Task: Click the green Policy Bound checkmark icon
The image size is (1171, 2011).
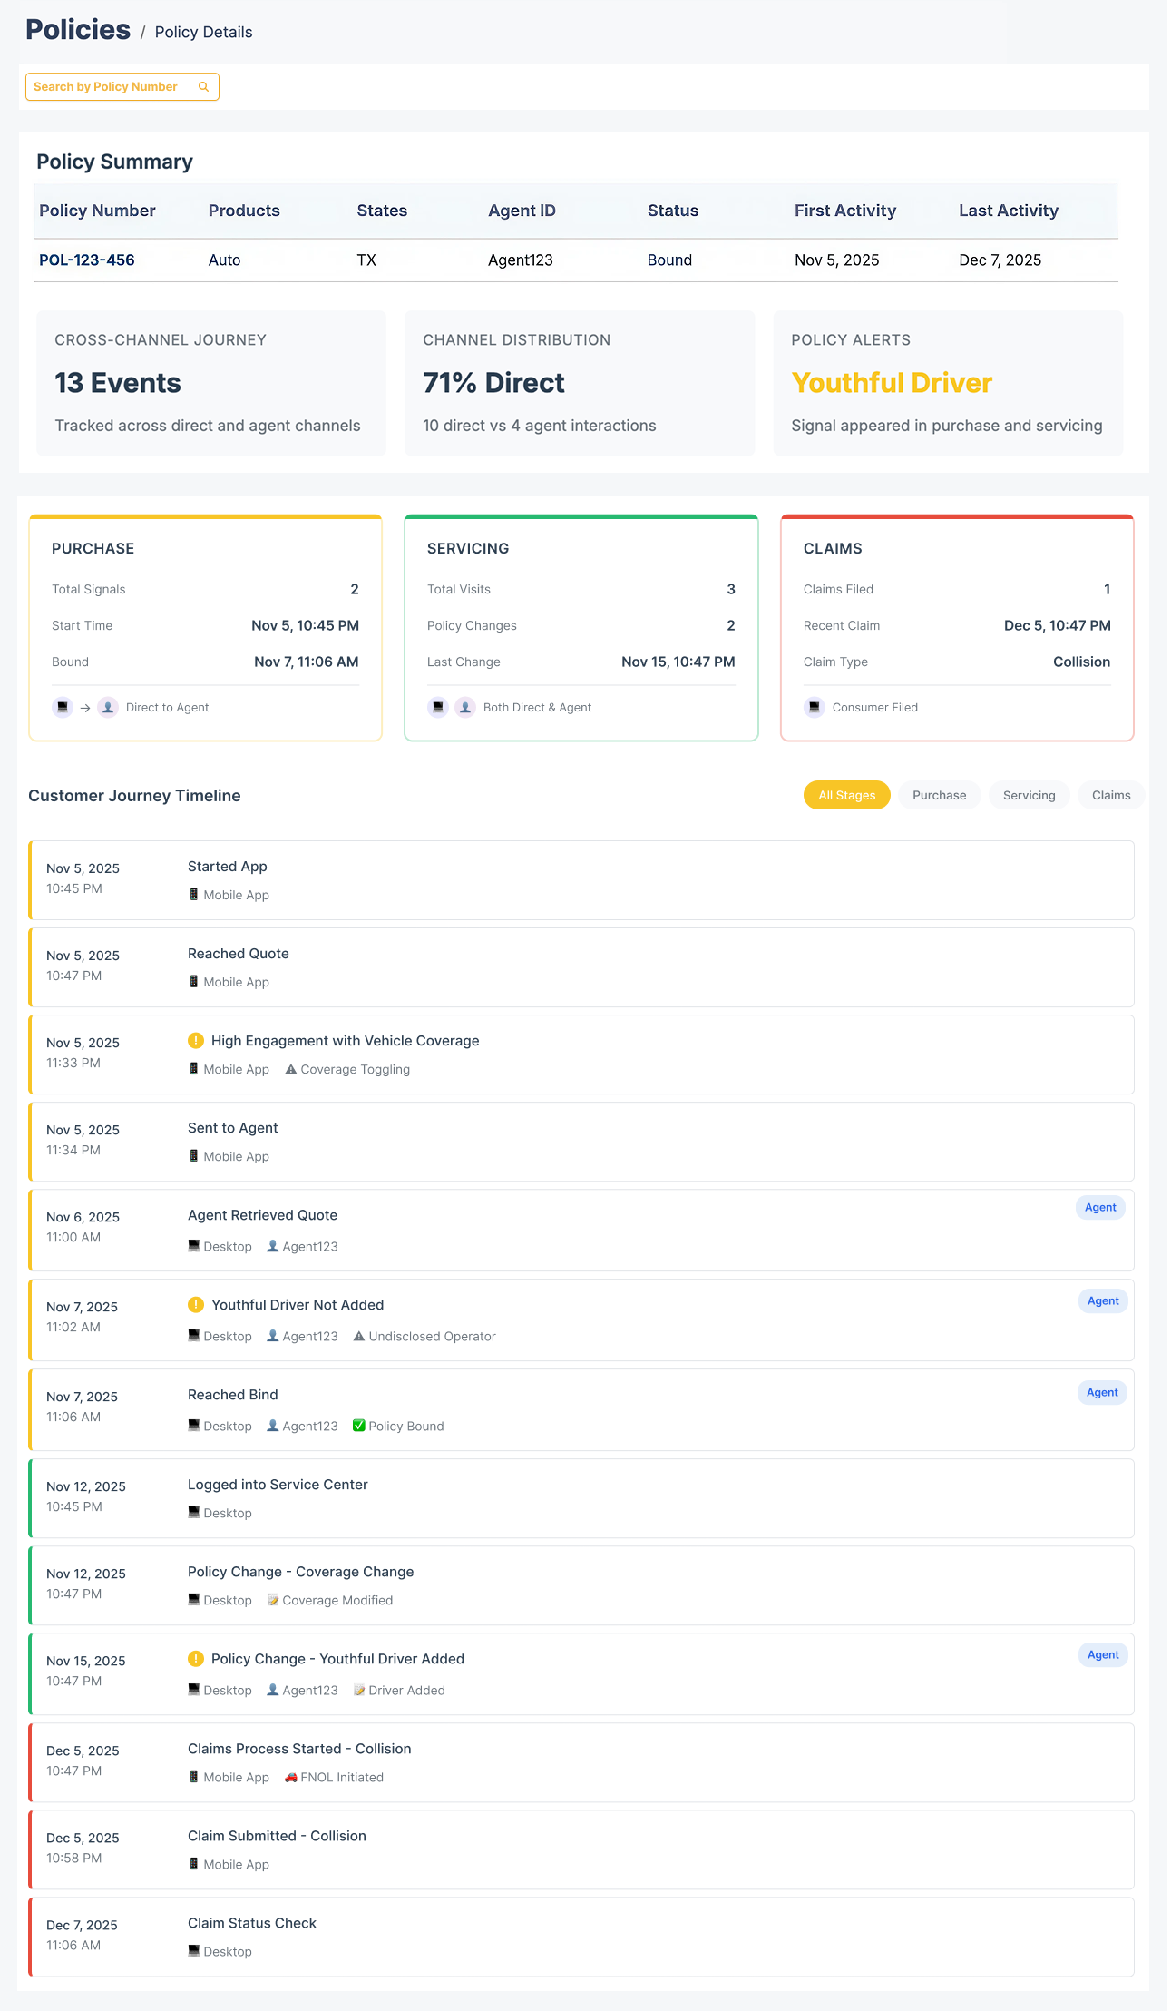Action: (x=359, y=1426)
